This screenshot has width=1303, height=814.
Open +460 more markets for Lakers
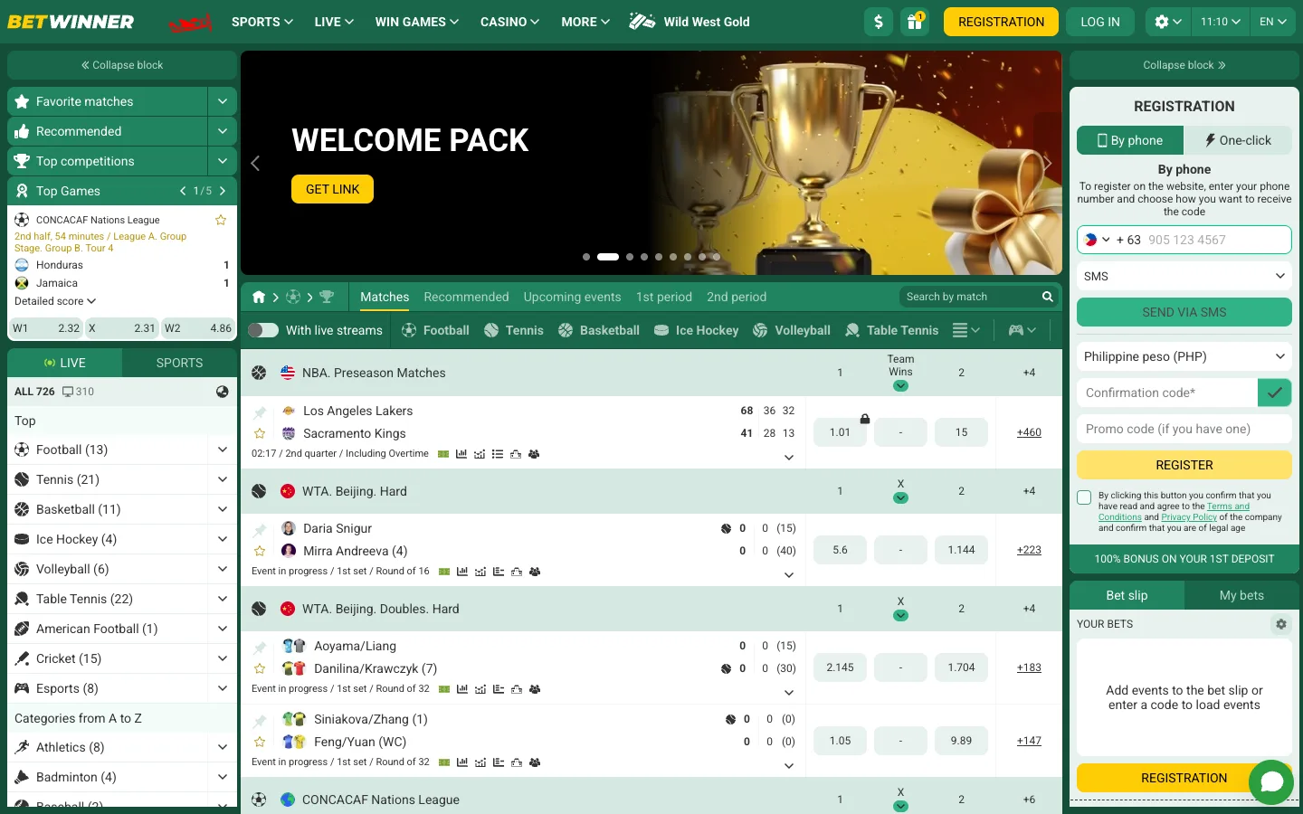tap(1029, 432)
